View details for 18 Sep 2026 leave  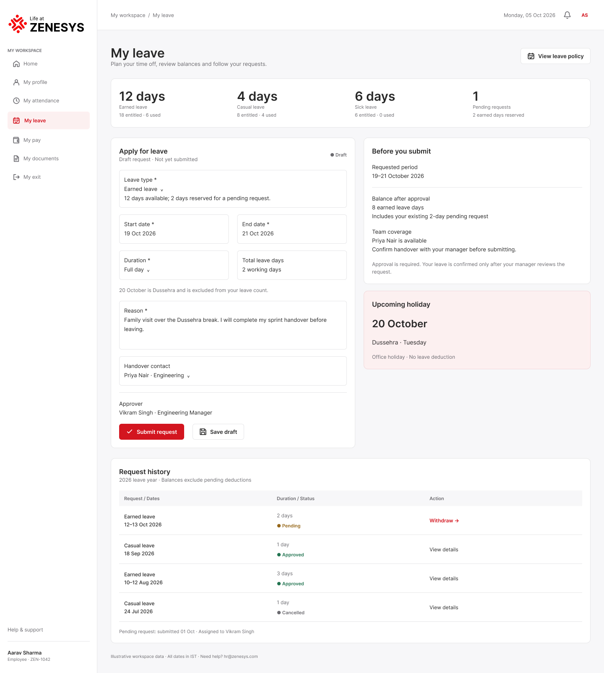pyautogui.click(x=444, y=550)
